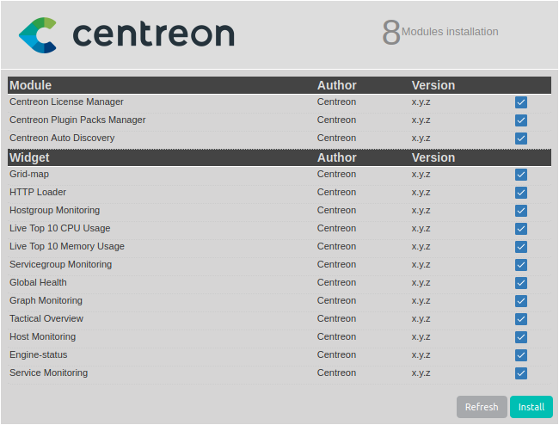Viewport: 559px width, 425px height.
Task: Uncheck Live Top 10 CPU Usage
Action: tap(521, 229)
